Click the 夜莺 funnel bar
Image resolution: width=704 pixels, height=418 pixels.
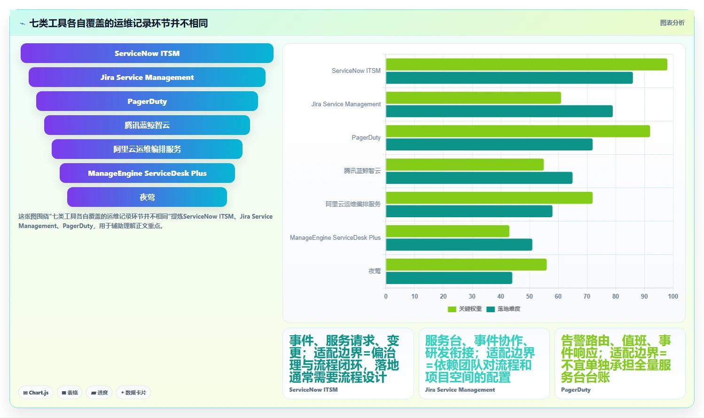click(x=147, y=197)
